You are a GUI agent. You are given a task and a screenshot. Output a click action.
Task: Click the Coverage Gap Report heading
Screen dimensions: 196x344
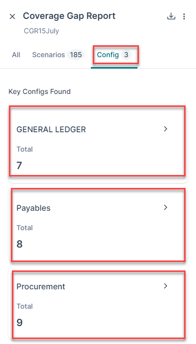[69, 16]
